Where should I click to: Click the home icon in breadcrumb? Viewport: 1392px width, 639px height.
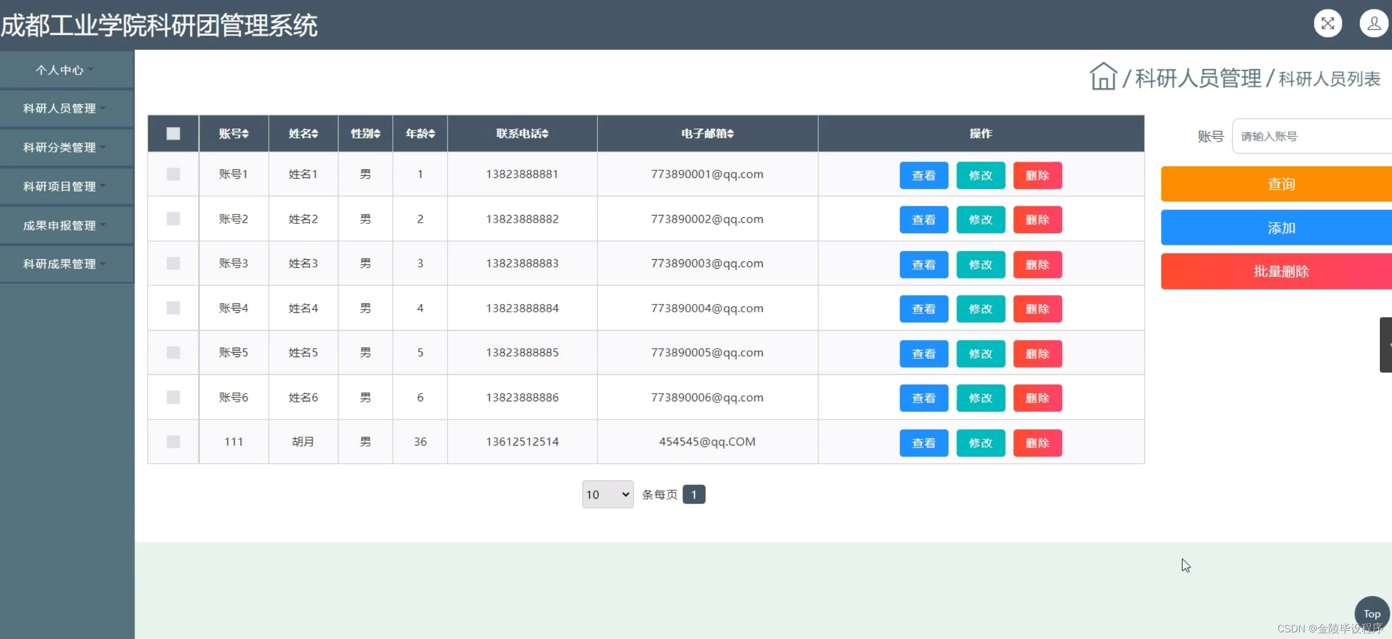[x=1103, y=77]
